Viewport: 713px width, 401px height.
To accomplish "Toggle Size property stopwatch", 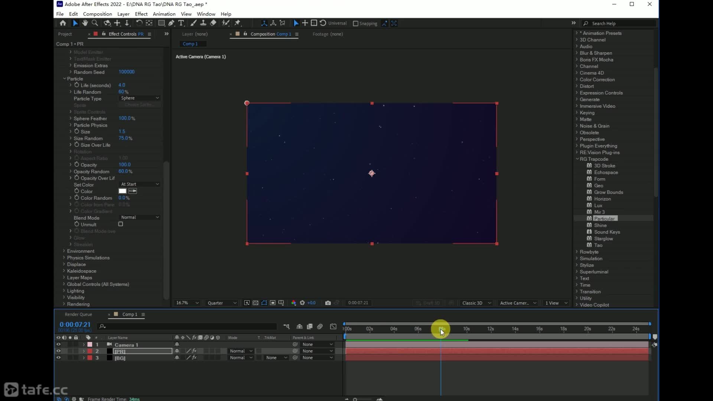I will click(x=76, y=131).
